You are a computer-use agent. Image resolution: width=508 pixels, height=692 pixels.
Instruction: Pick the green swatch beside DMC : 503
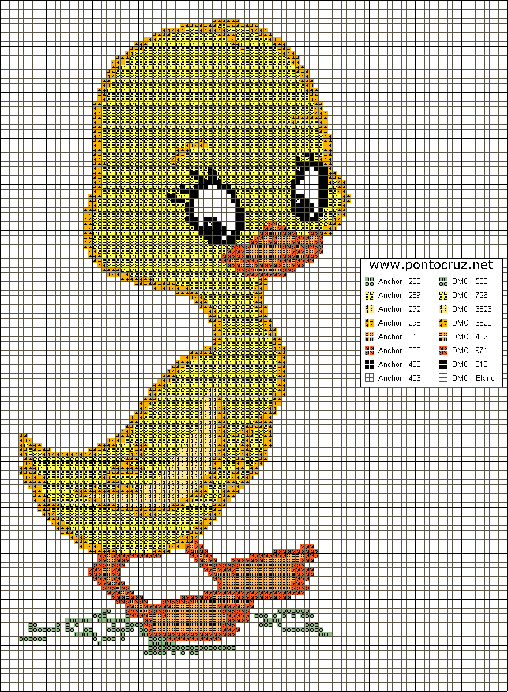tap(443, 282)
